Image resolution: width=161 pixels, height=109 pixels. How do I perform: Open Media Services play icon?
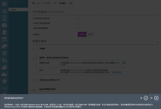[x=4, y=53]
